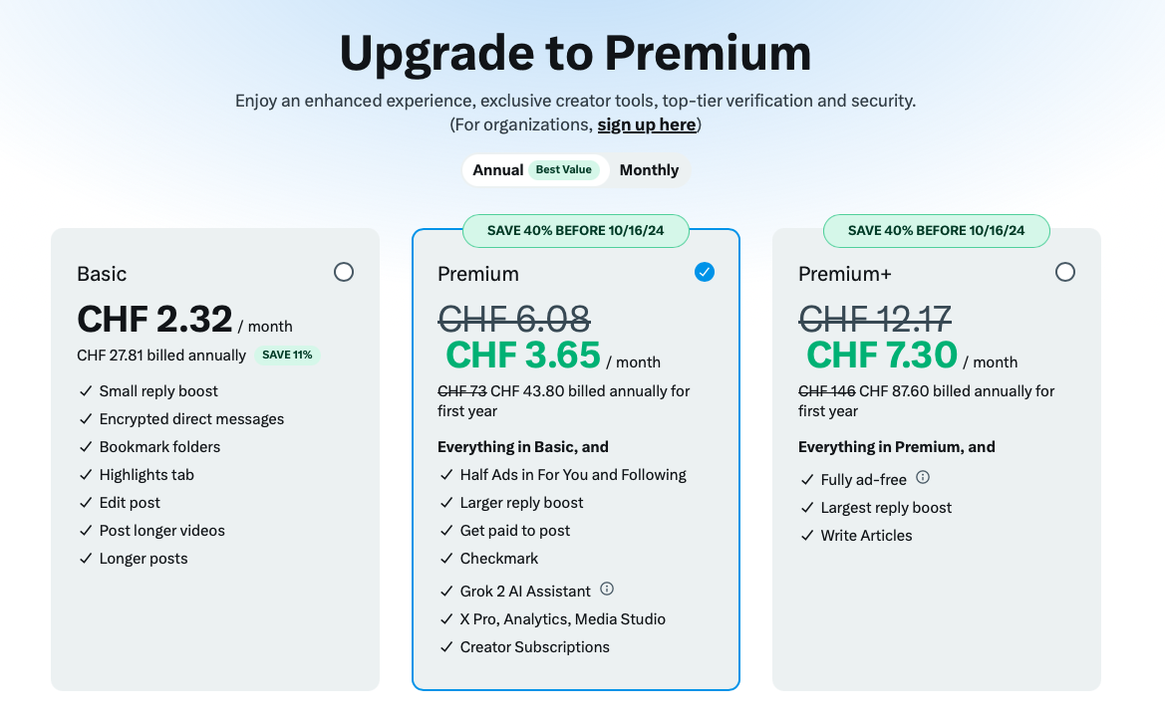Click info icon next to Grok 2 AI Assistant
Screen dimensions: 1165x719
[x=607, y=589]
